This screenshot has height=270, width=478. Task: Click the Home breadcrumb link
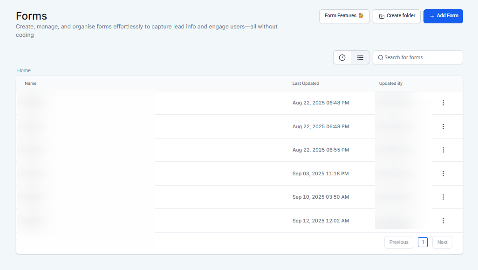point(24,70)
